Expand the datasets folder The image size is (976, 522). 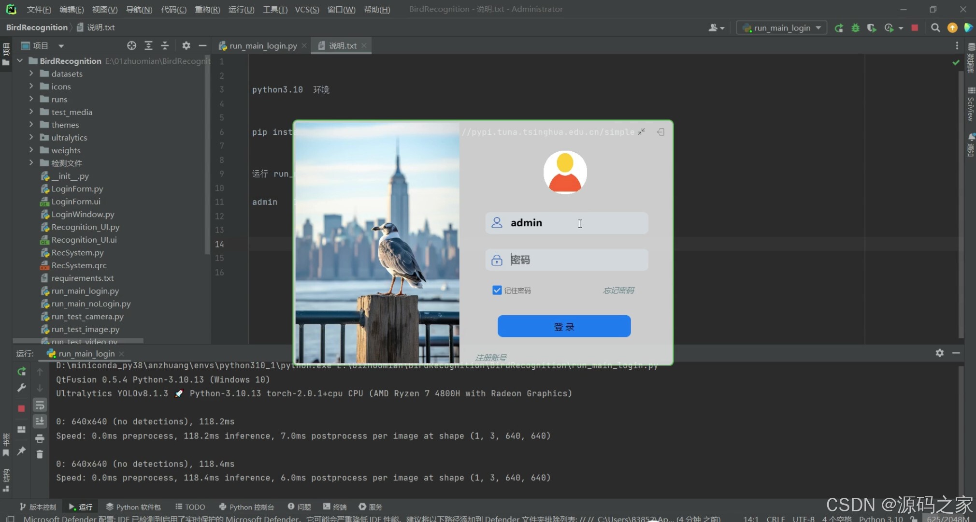pyautogui.click(x=31, y=73)
